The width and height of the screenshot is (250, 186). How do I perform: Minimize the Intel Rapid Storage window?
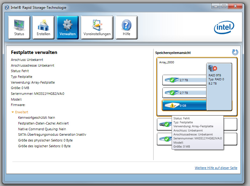216,6
